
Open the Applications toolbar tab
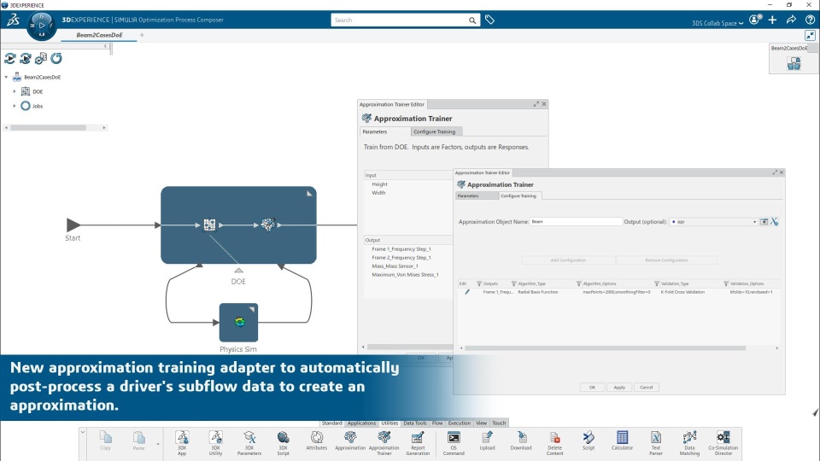tap(361, 423)
